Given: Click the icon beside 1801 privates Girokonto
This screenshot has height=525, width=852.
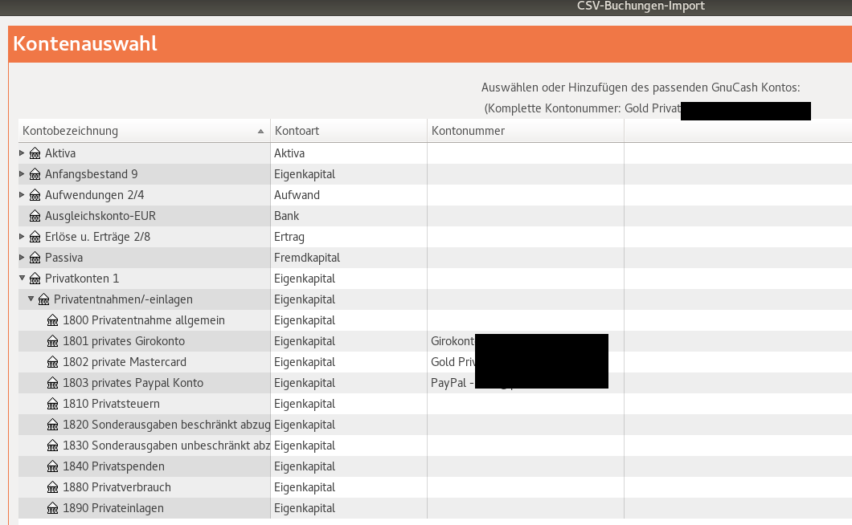Looking at the screenshot, I should pyautogui.click(x=53, y=341).
